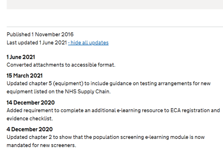This screenshot has width=223, height=149.
Task: Click the grey banner box at top
Action: click(115, 5)
